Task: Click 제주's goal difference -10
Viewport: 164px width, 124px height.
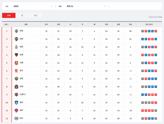Action: [x=130, y=110]
